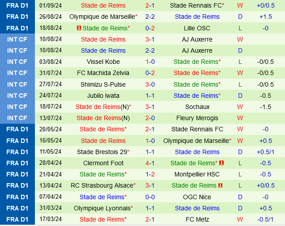Select Clermont Foot team link
Viewport: 285px width, 226px height.
103,163
